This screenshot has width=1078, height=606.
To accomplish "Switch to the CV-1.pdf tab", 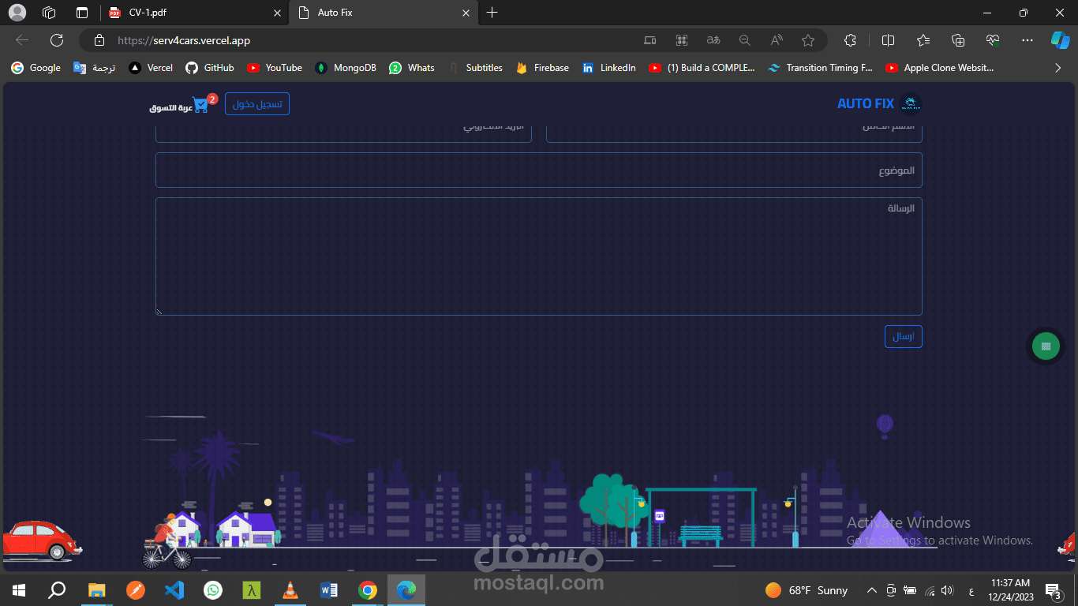I will 195,13.
